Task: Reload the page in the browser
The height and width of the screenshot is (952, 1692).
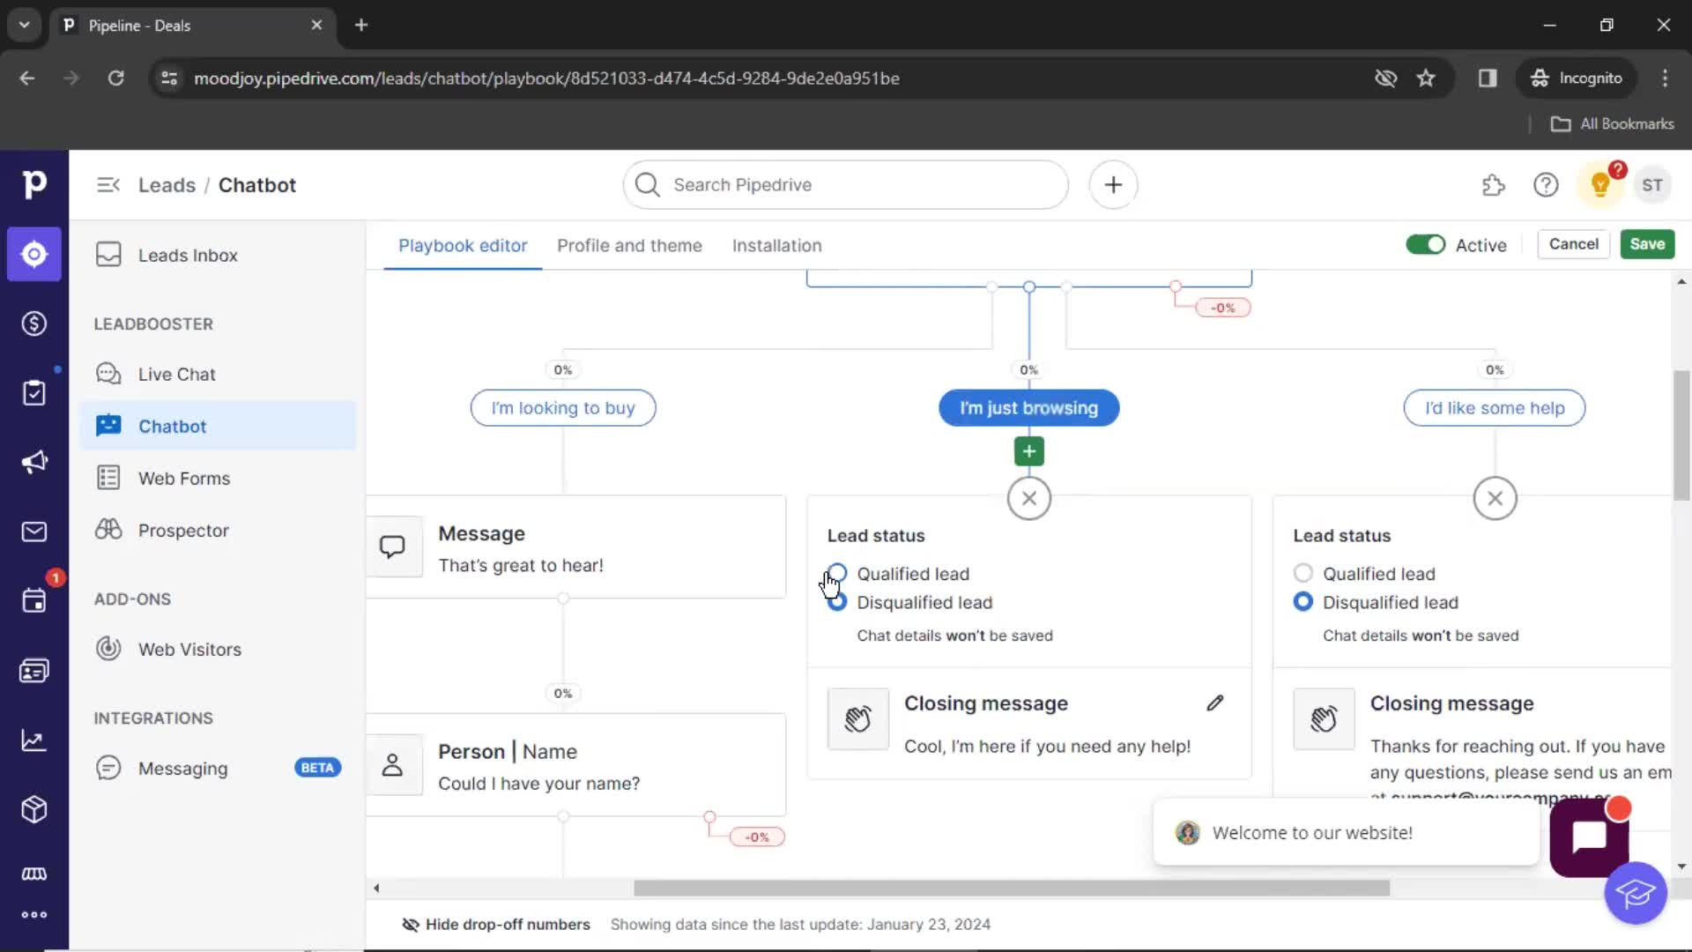Action: pyautogui.click(x=115, y=78)
